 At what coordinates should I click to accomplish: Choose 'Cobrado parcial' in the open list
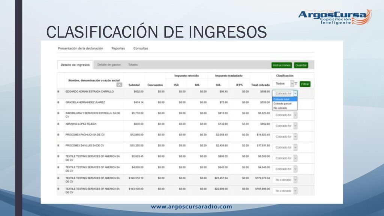[285, 103]
